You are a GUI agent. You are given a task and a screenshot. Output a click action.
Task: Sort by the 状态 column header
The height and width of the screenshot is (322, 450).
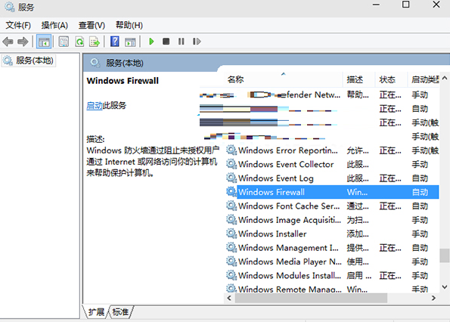(387, 79)
